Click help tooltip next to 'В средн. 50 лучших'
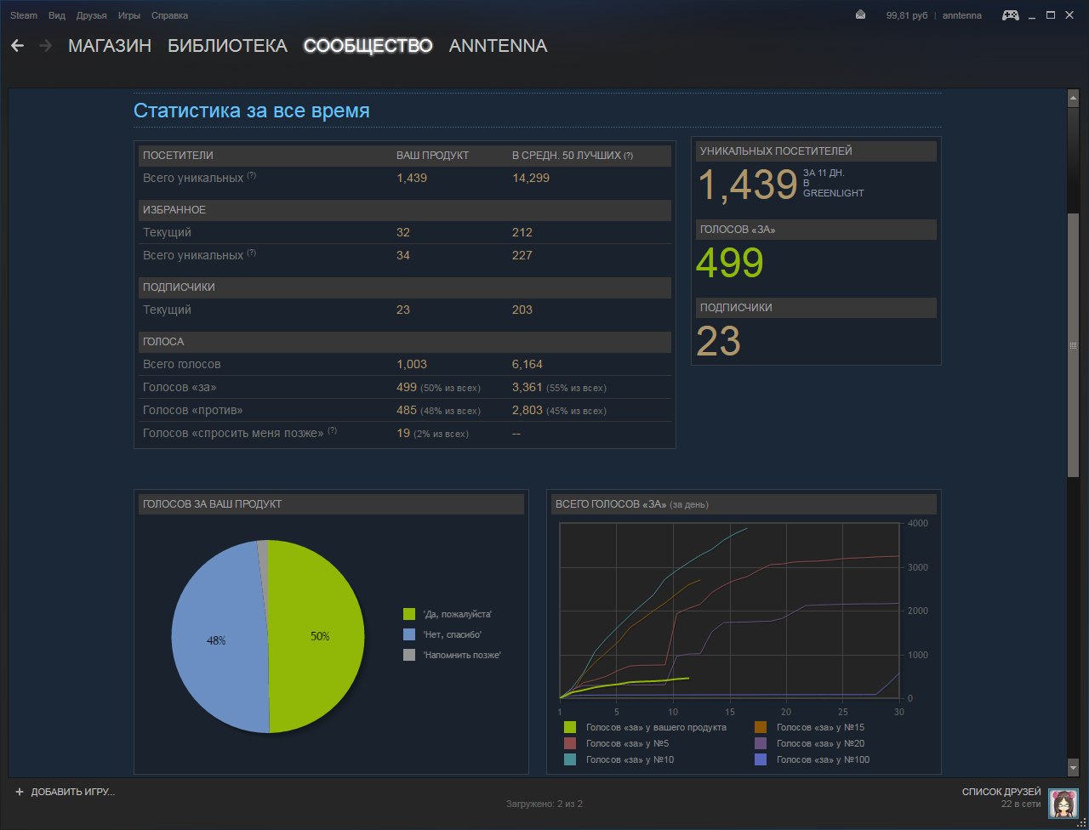 click(x=628, y=156)
